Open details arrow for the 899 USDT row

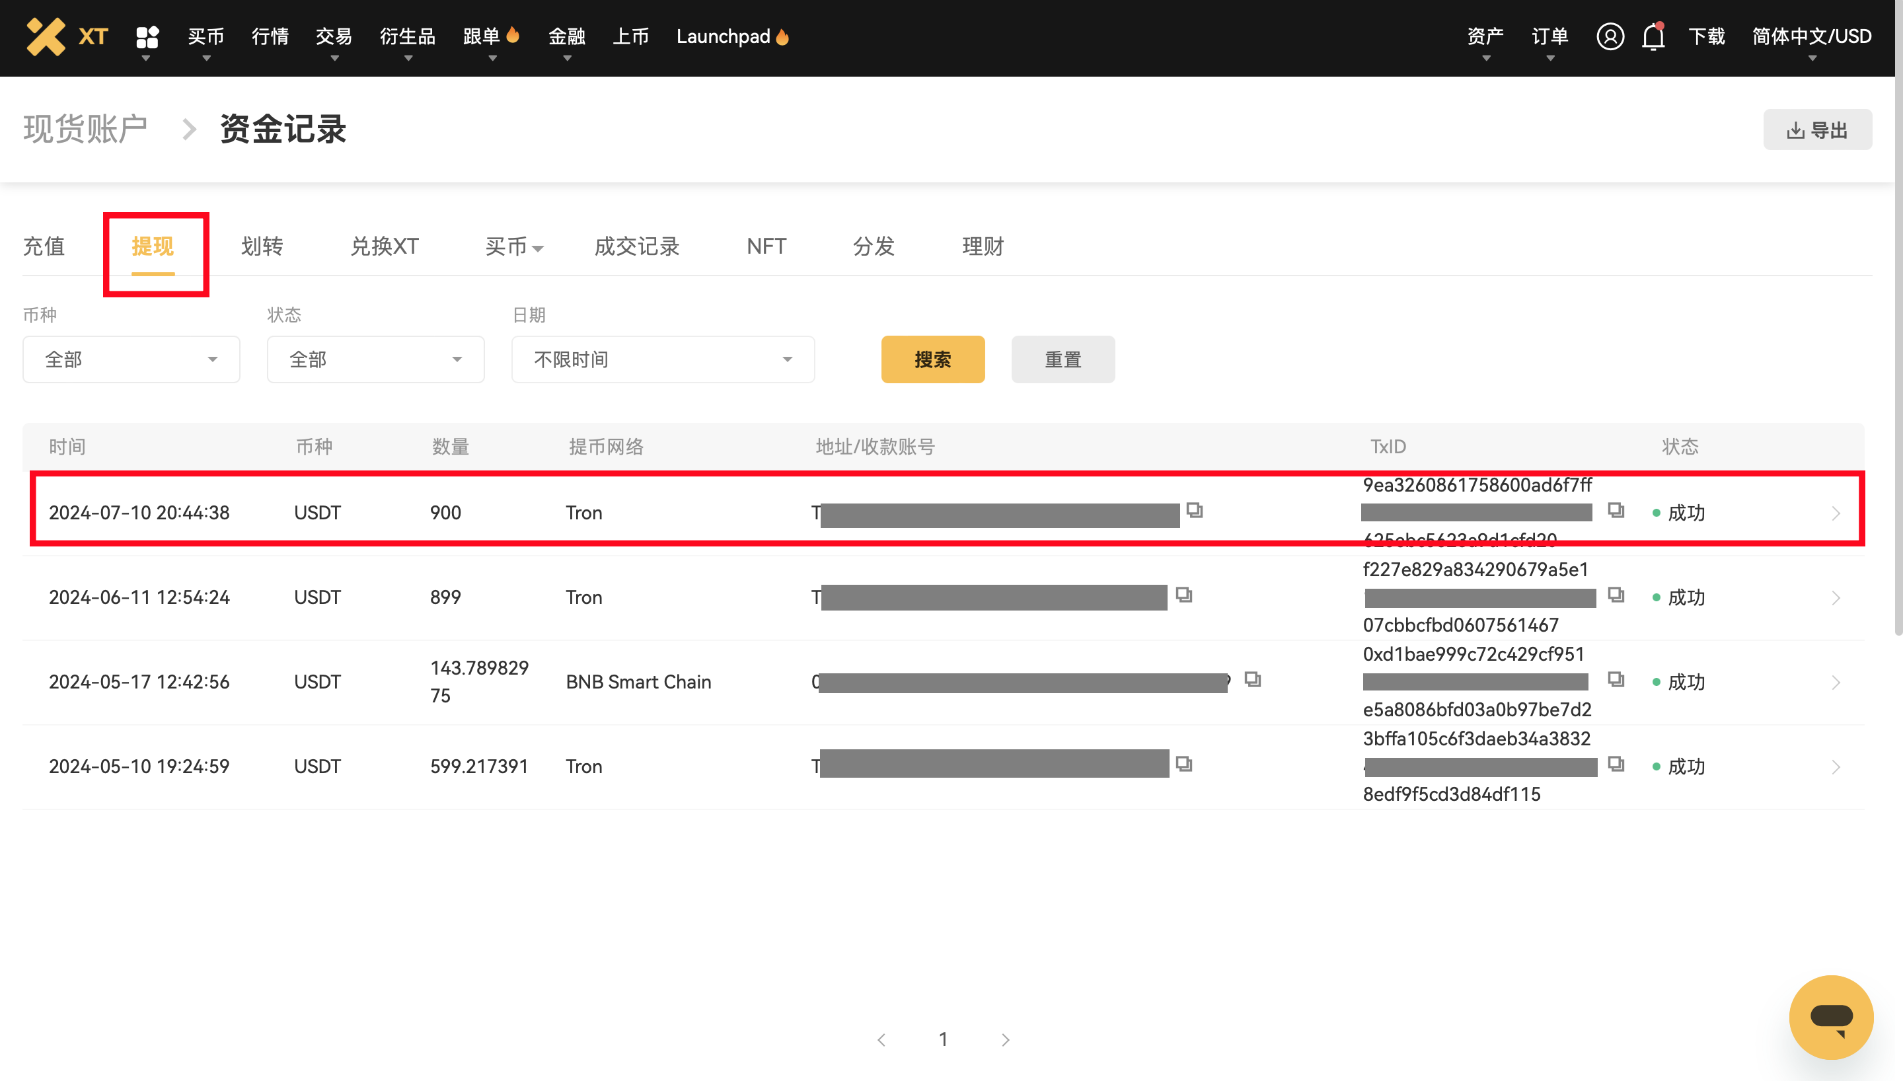pyautogui.click(x=1836, y=598)
